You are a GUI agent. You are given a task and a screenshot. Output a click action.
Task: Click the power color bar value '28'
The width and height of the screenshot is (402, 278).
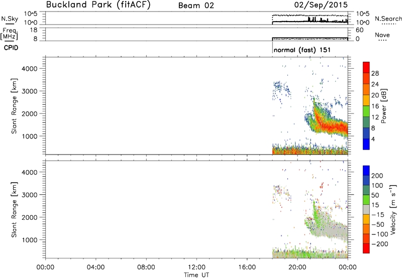click(375, 73)
